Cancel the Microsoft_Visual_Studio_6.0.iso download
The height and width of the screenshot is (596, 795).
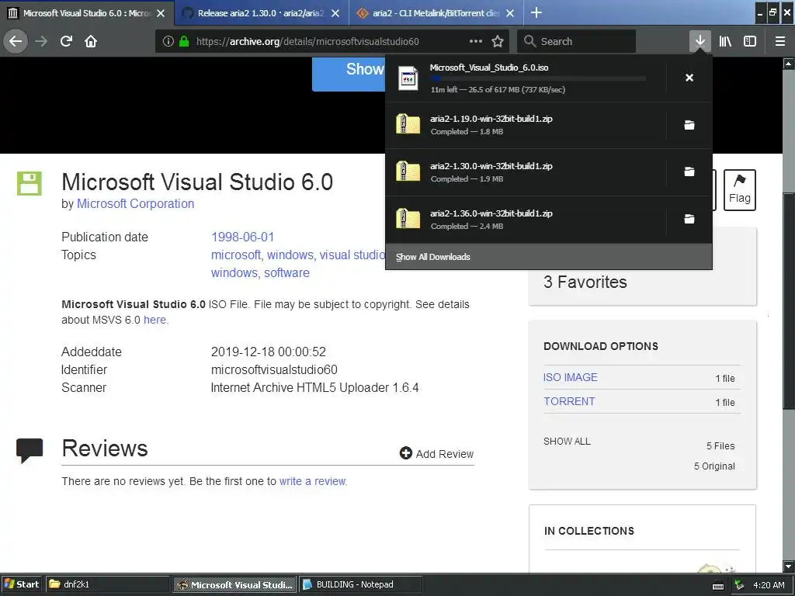pyautogui.click(x=689, y=78)
